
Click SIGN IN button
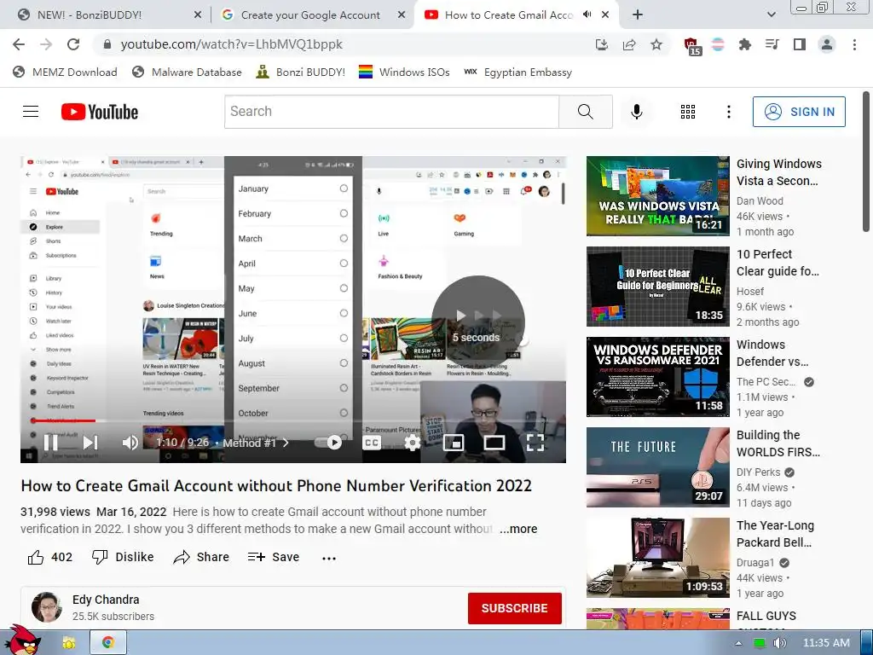coord(799,112)
